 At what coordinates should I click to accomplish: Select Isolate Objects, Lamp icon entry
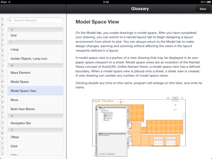35,59
